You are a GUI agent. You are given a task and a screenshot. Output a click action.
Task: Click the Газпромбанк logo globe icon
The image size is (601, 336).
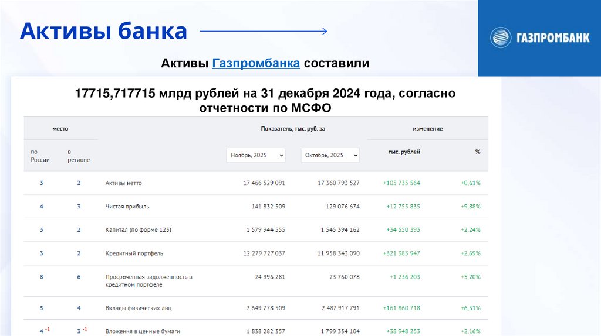pos(501,37)
